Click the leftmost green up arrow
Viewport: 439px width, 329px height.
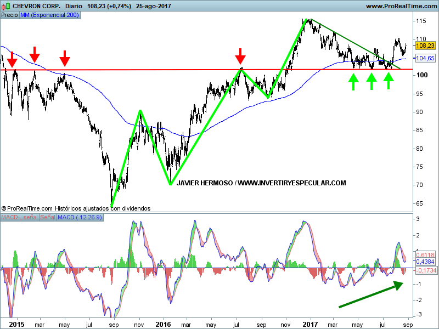353,82
